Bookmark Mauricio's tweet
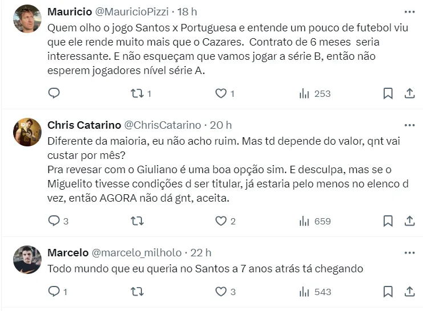This screenshot has height=311, width=423. [x=388, y=93]
